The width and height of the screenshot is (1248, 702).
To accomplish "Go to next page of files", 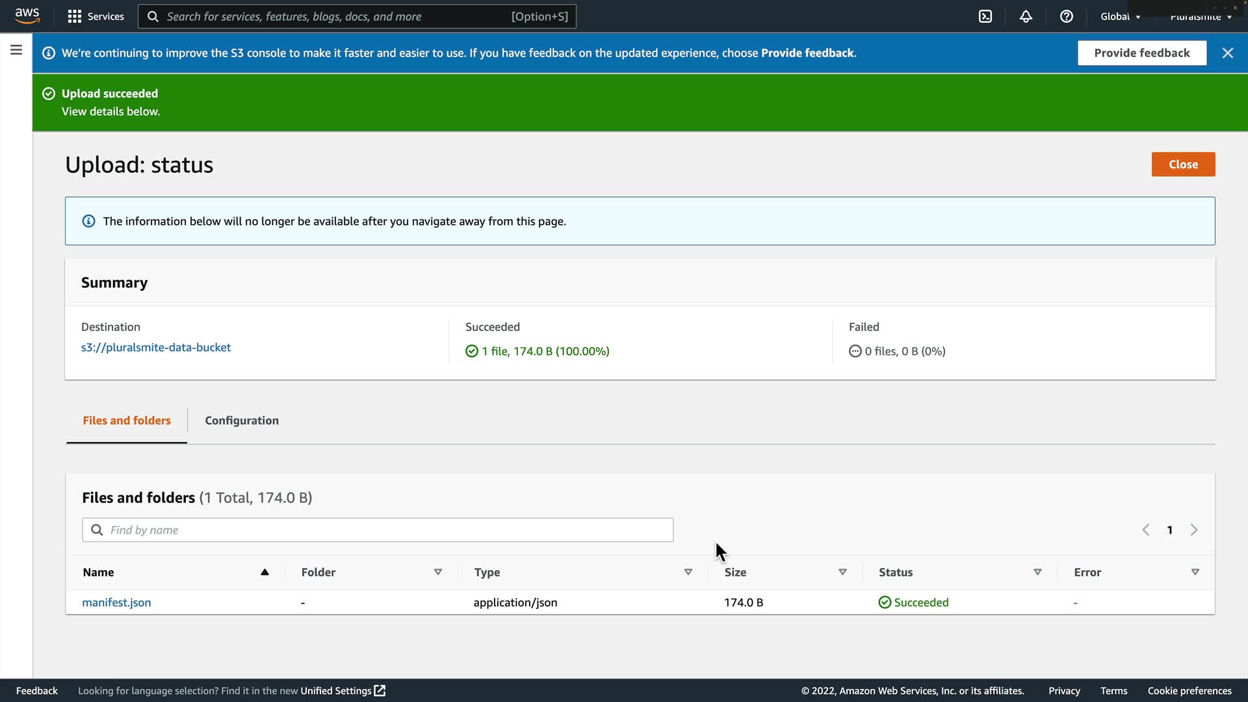I will coord(1194,530).
